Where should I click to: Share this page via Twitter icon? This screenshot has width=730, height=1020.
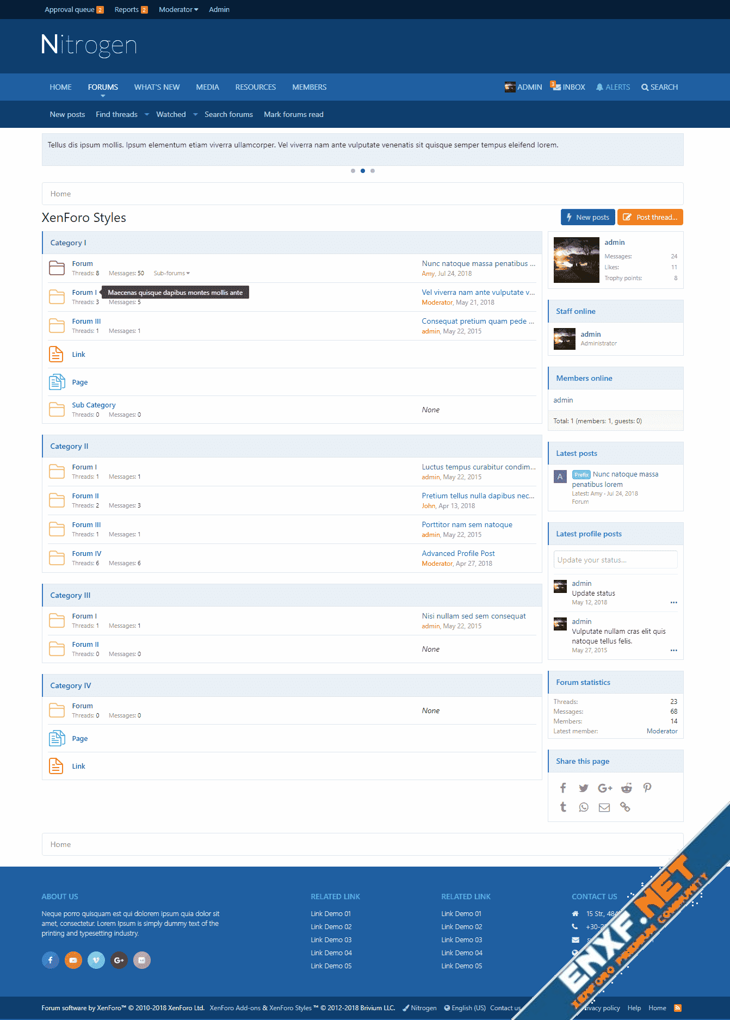pos(584,788)
